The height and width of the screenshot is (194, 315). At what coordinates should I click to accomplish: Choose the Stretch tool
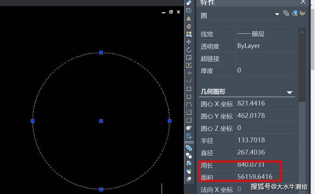189,65
